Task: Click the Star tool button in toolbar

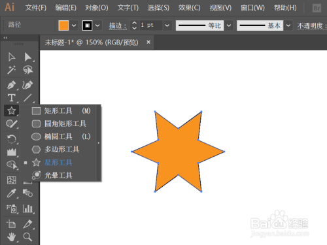Action: pyautogui.click(x=11, y=110)
